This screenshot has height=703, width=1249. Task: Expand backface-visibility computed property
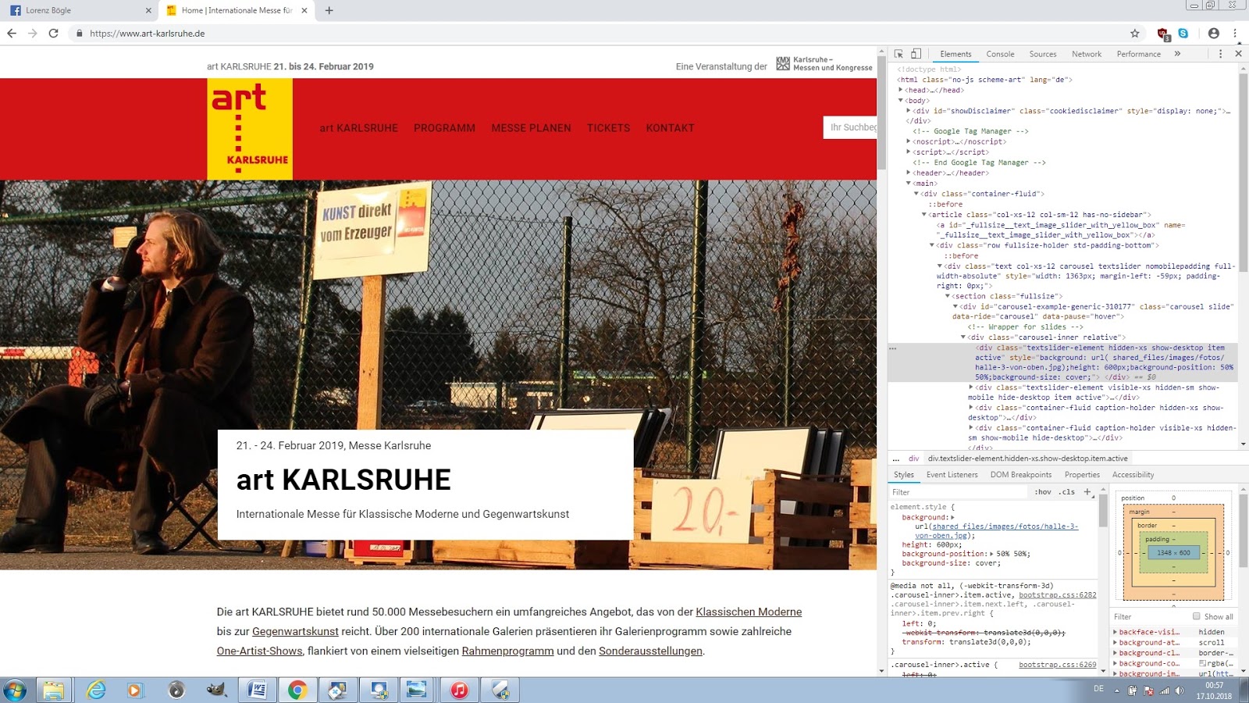click(x=1116, y=632)
